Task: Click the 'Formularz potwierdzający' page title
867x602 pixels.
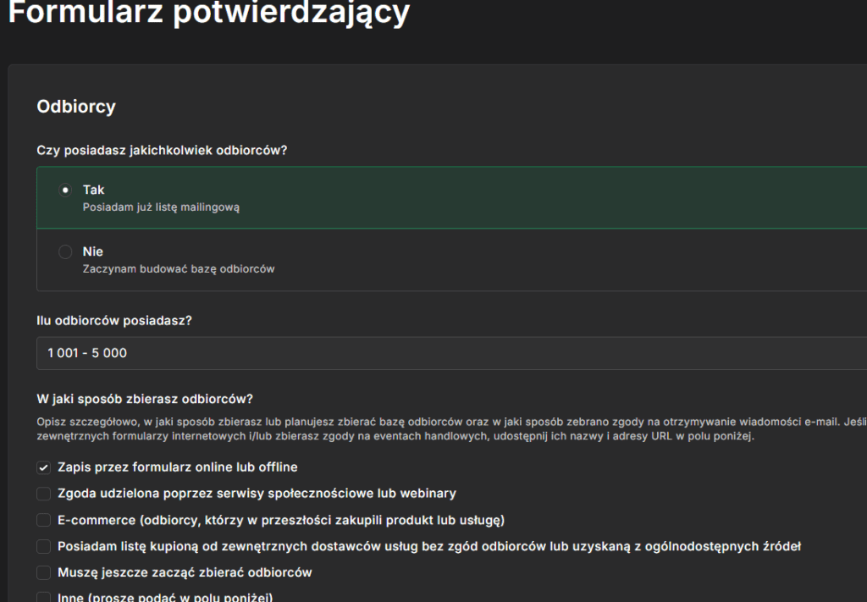Action: pos(209,14)
